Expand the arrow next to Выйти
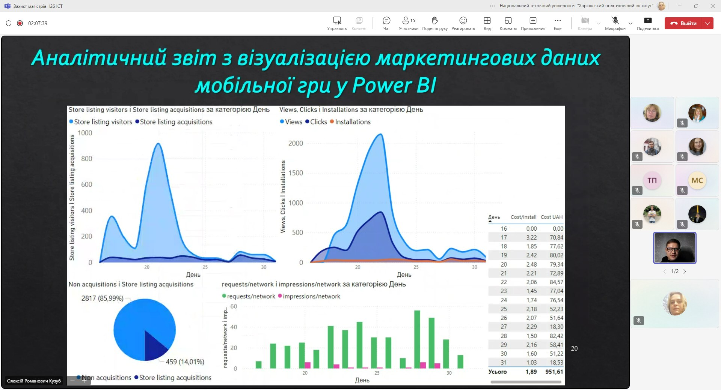 707,23
